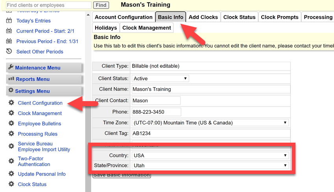Click the Client Tag input field
The width and height of the screenshot is (334, 192).
[210, 133]
